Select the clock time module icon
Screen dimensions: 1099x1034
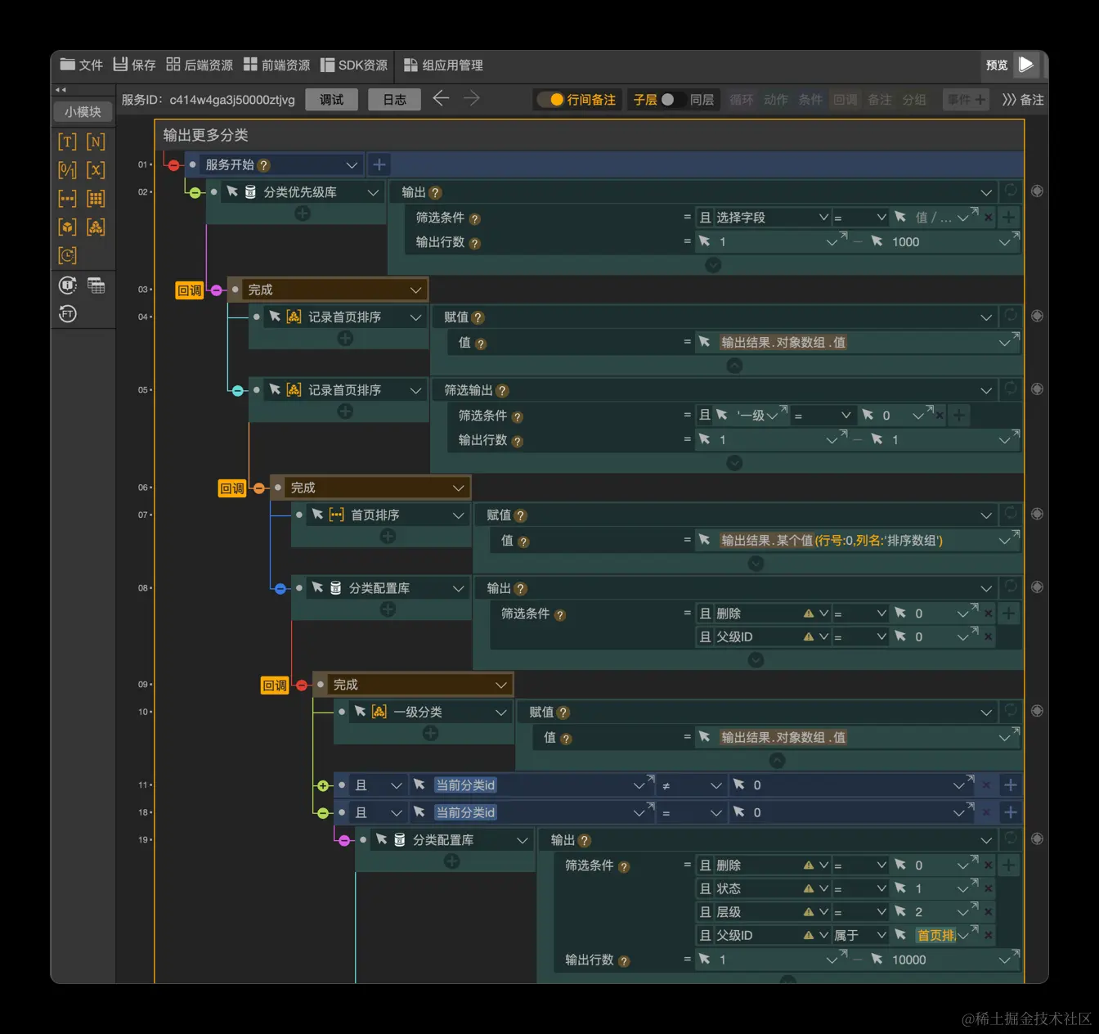coord(67,256)
